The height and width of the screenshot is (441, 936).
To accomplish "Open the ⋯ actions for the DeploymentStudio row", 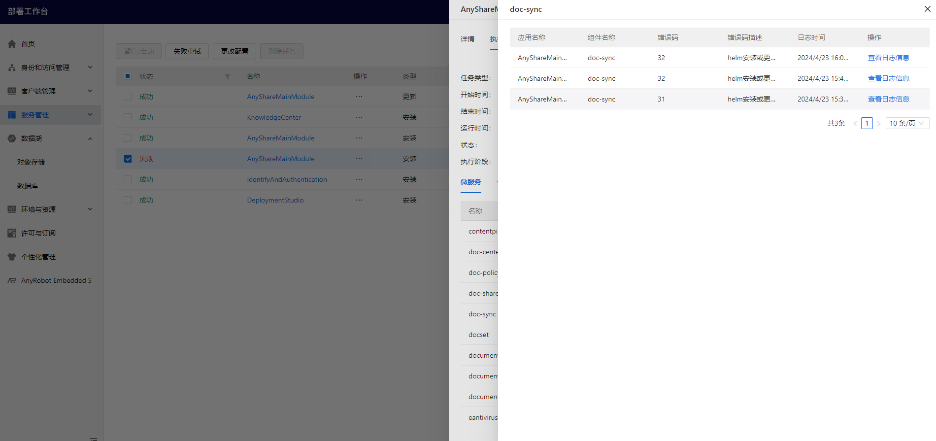I will 359,200.
